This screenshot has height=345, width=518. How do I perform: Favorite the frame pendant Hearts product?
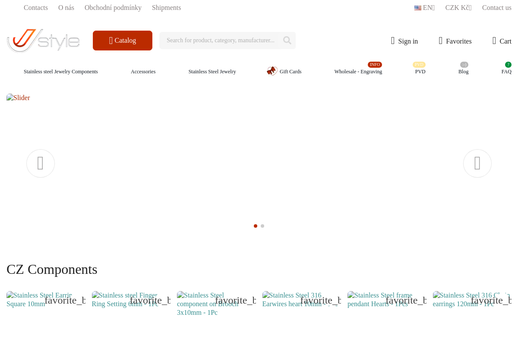point(406,300)
